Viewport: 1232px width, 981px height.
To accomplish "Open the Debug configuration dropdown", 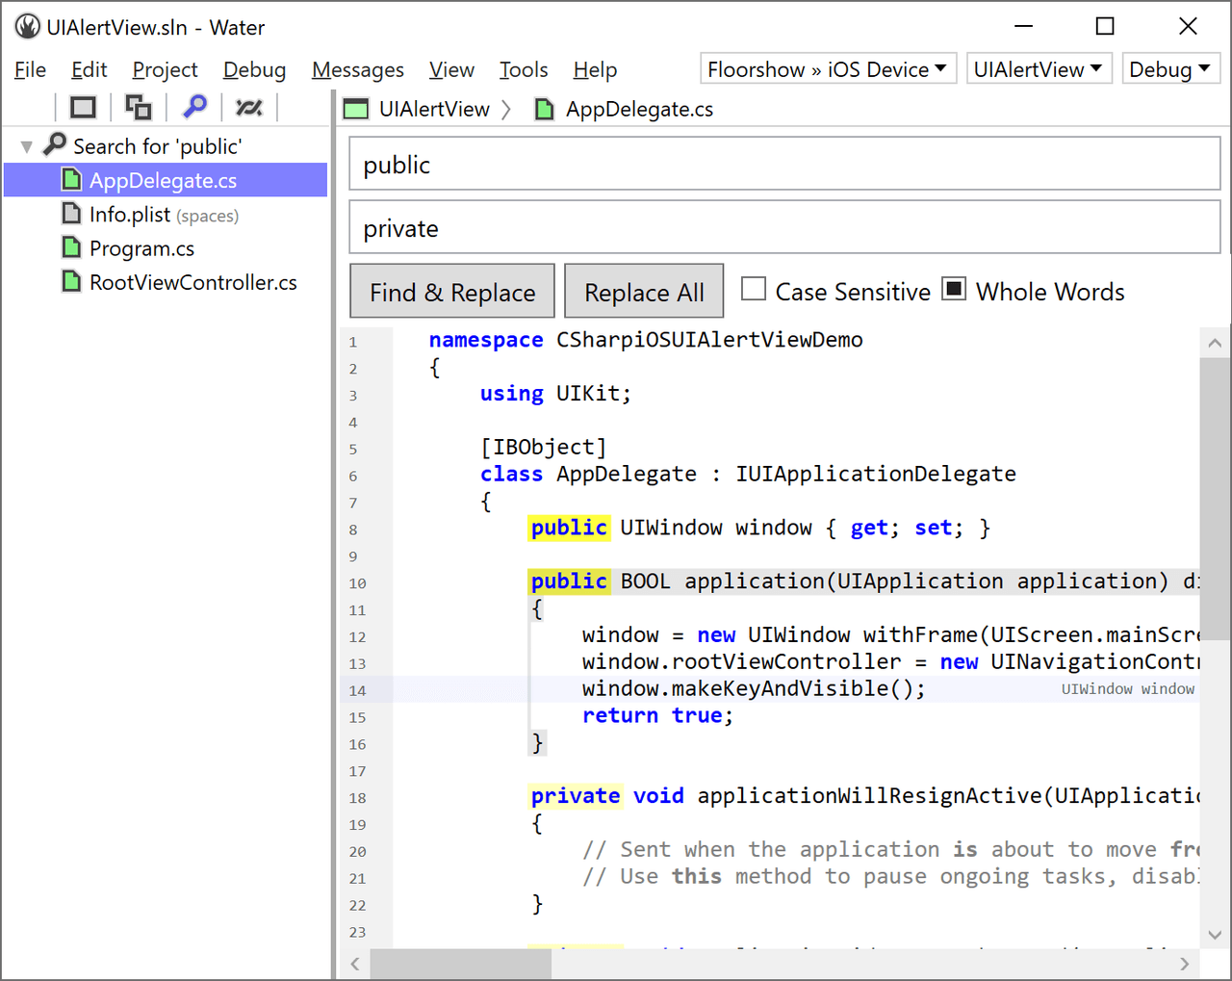I will [x=1170, y=69].
